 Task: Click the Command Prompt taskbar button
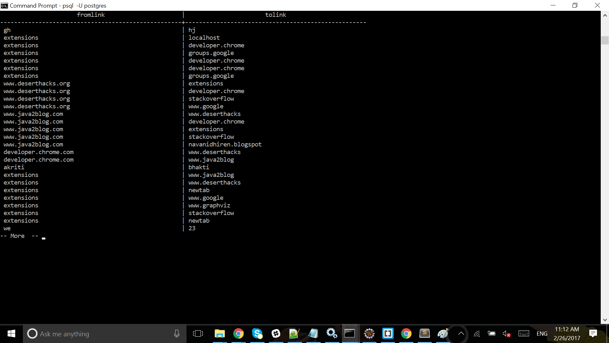pos(350,333)
